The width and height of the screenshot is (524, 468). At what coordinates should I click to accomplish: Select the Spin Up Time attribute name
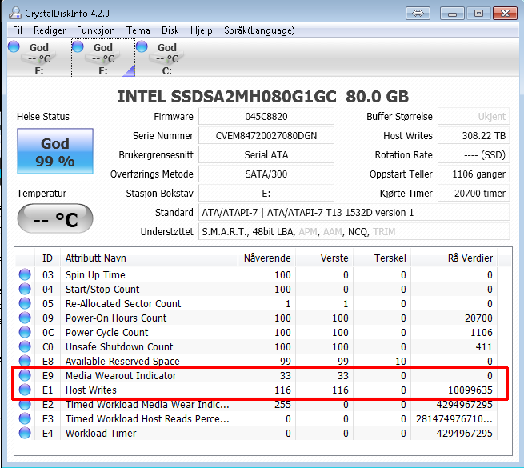(x=95, y=274)
